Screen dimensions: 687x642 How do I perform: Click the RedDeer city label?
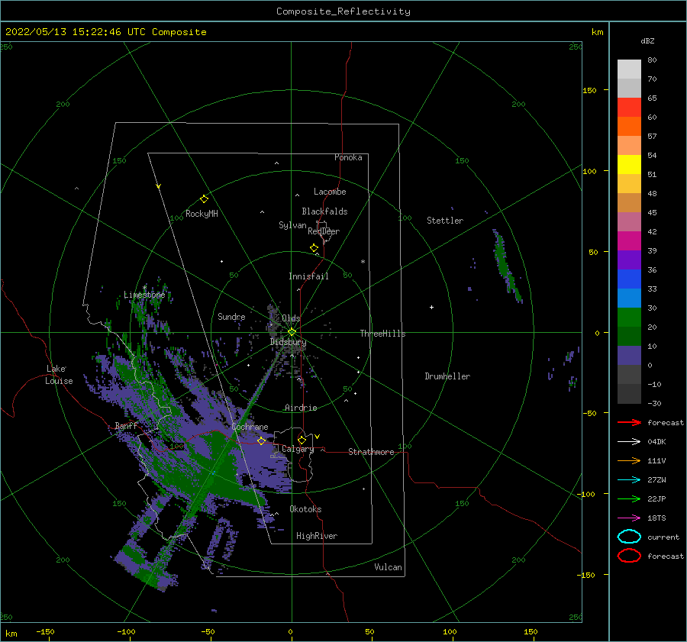pos(324,231)
